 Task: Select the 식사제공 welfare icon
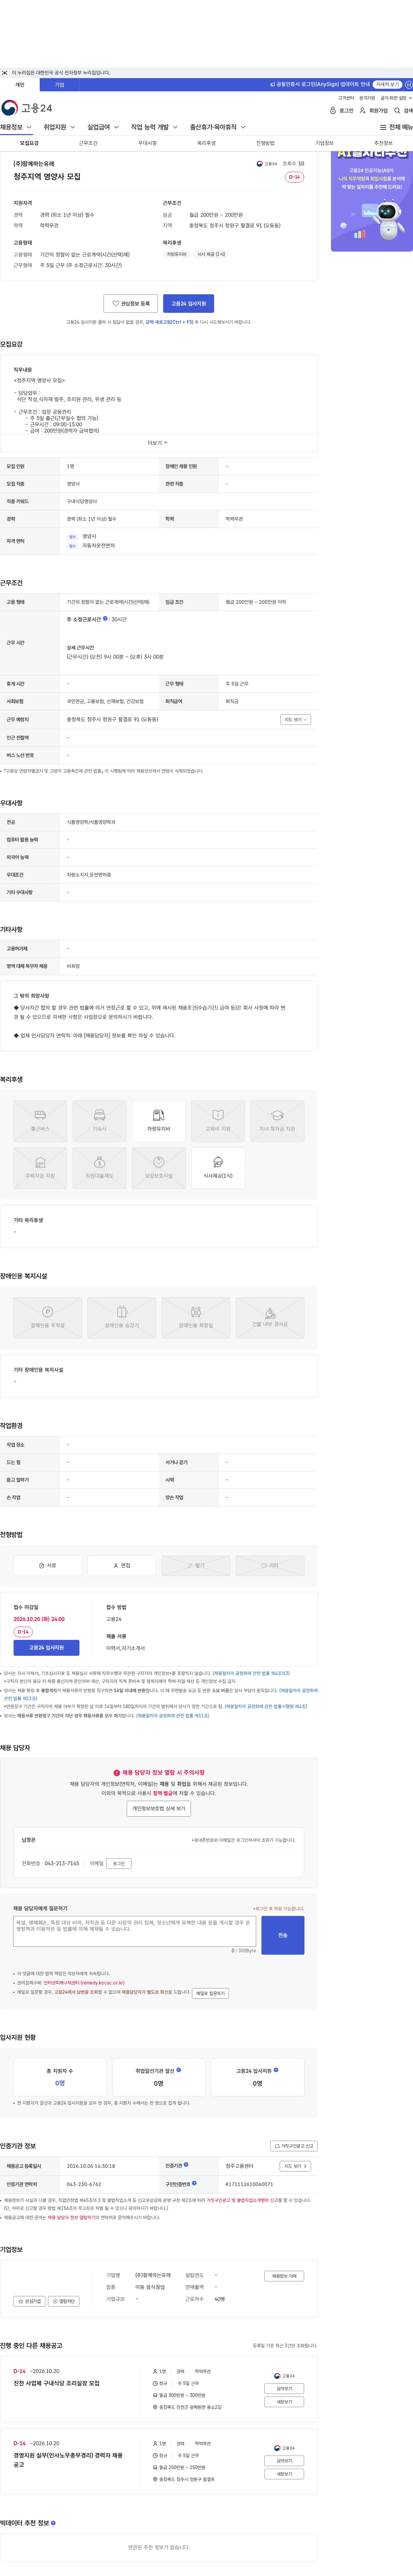click(218, 1168)
